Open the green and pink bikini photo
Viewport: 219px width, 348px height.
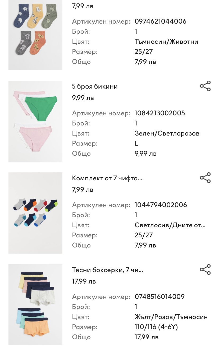click(x=35, y=121)
